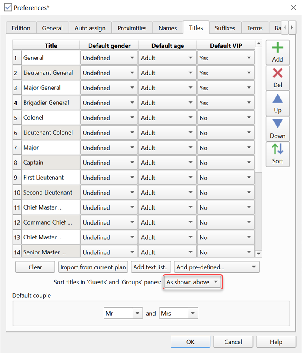Open the Auto assign tab

(x=90, y=28)
